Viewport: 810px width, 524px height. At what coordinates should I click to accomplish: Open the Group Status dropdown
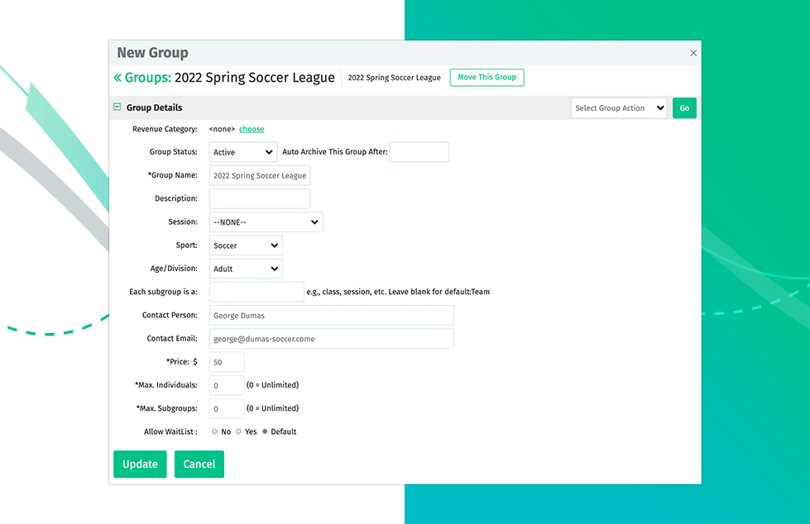point(243,152)
